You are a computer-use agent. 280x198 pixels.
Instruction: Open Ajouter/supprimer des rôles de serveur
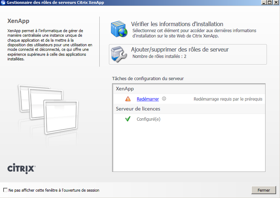click(x=188, y=54)
